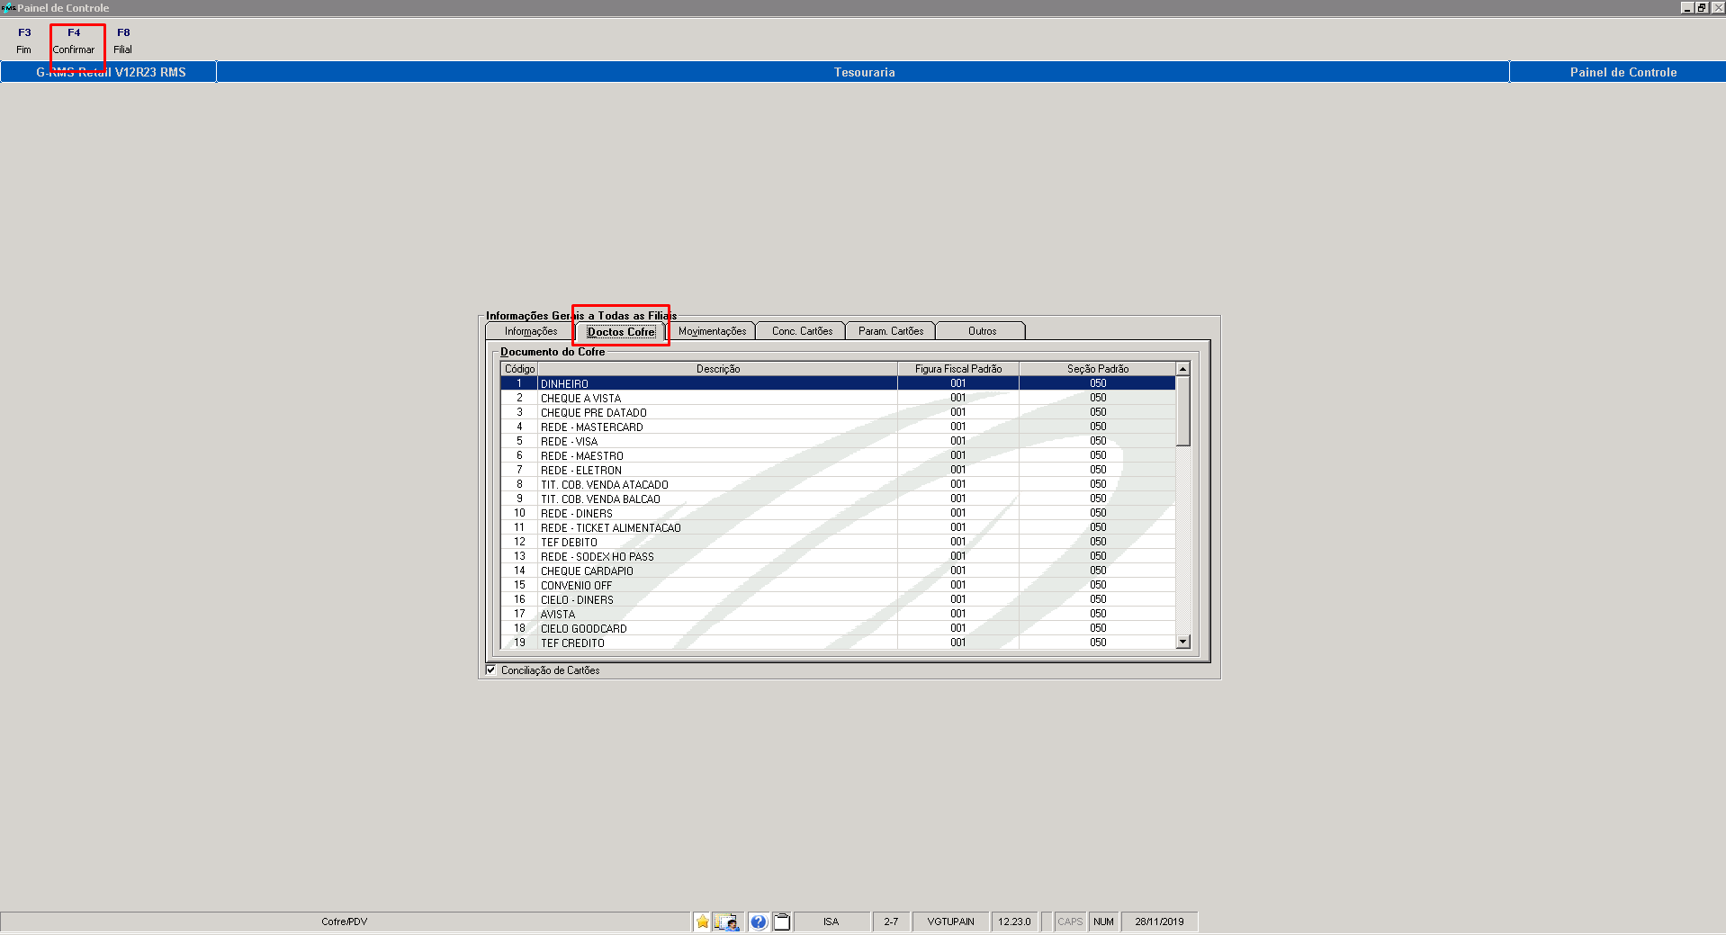
Task: Select the REDE - SODEX HO PASS row
Action: click(838, 556)
